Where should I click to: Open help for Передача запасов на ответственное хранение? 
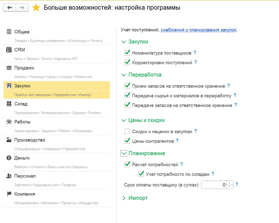click(236, 105)
